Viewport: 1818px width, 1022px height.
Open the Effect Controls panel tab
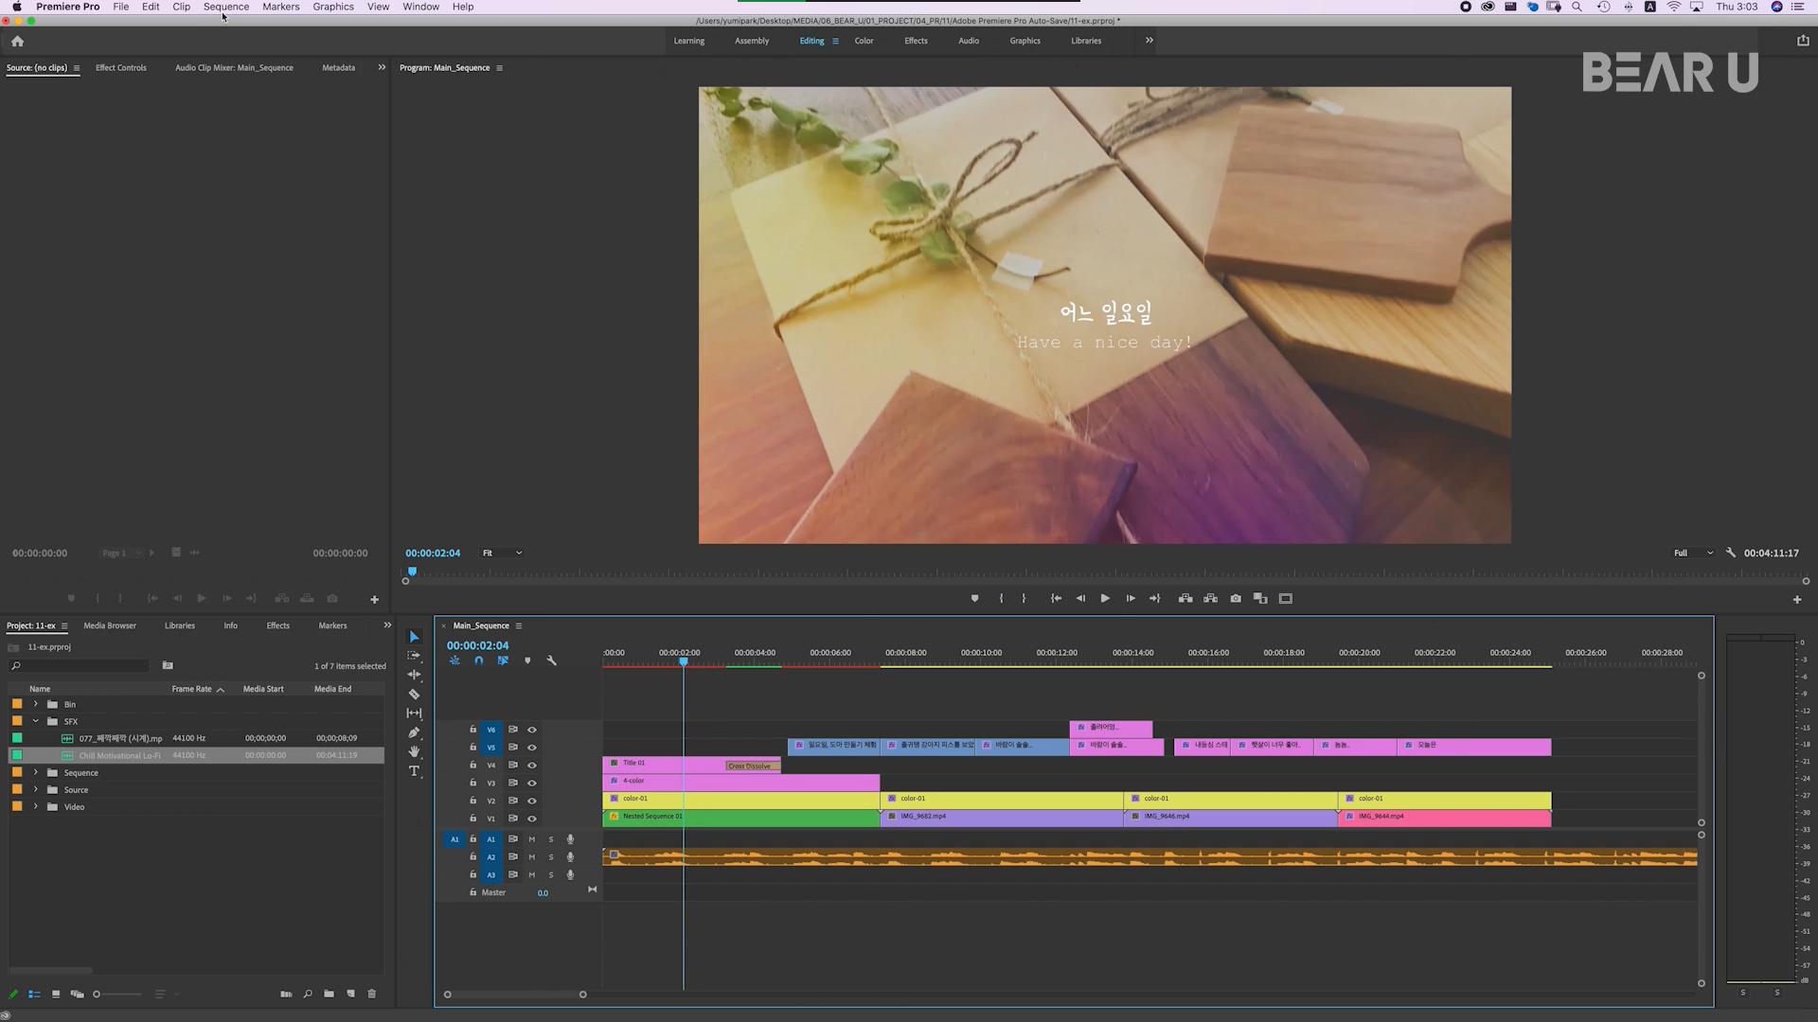pos(121,67)
